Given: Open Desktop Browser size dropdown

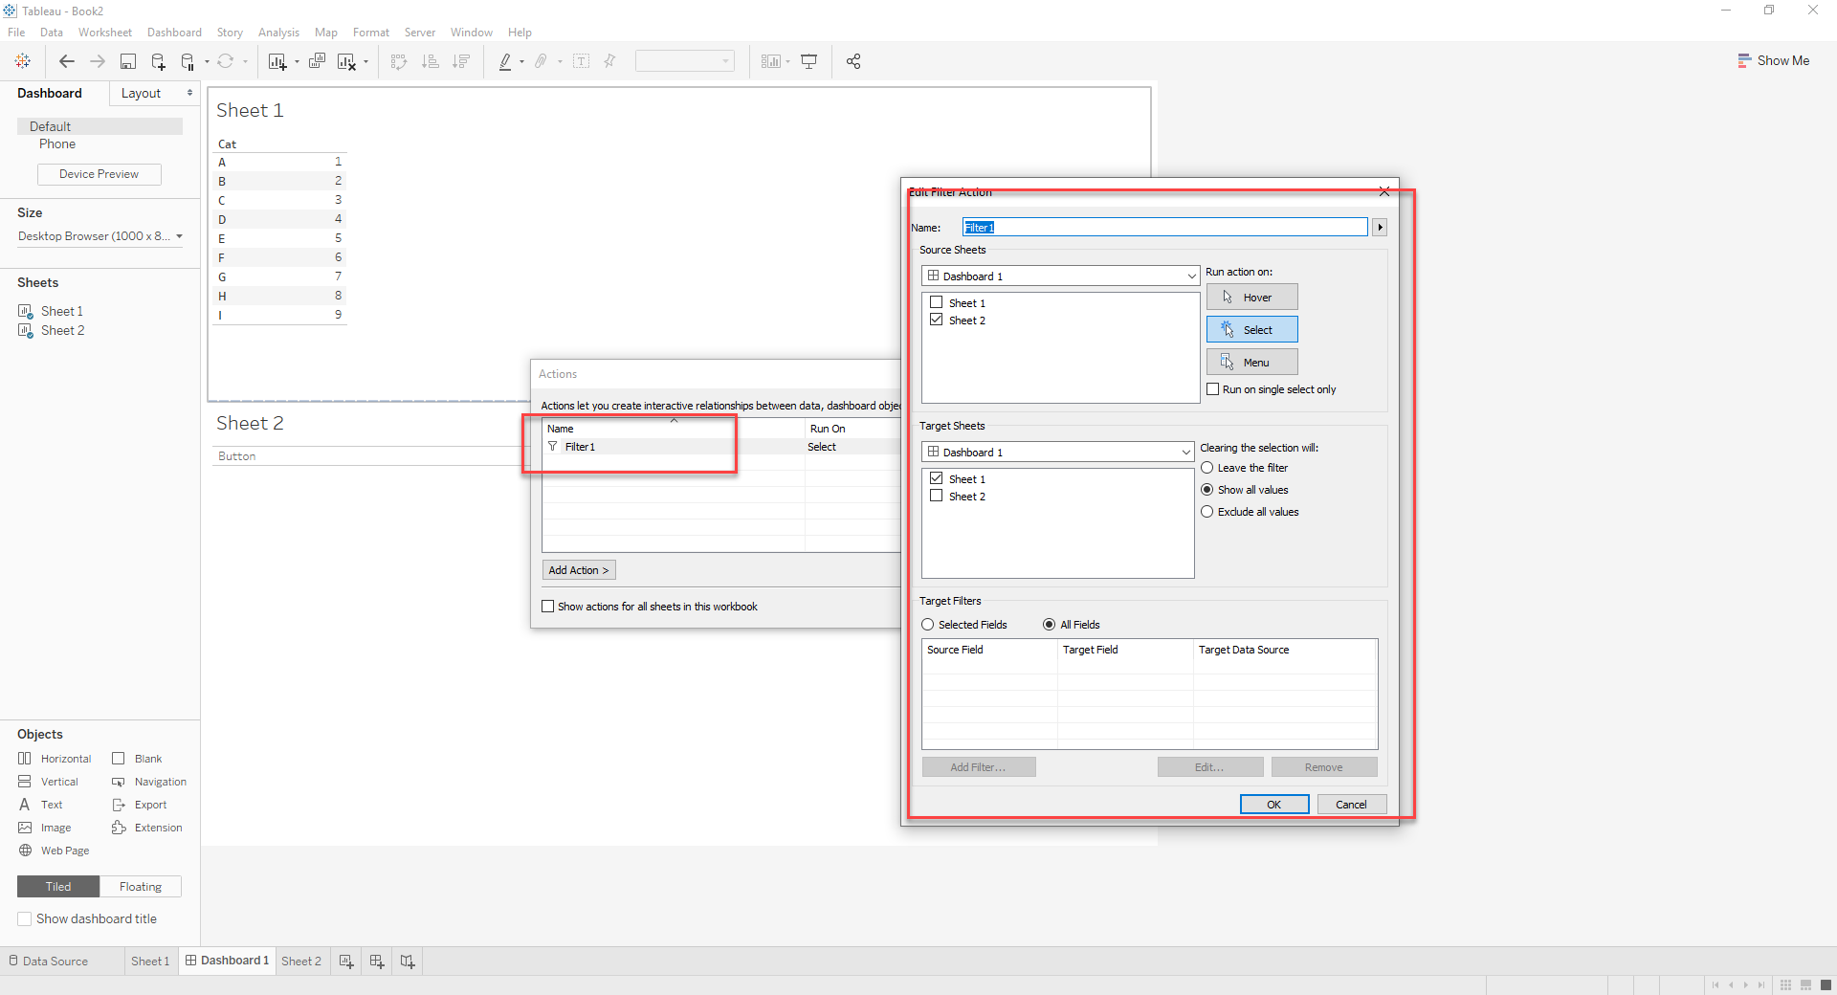Looking at the screenshot, I should tap(100, 236).
